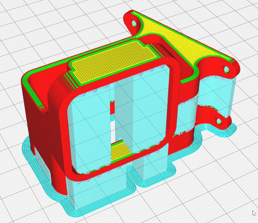Image resolution: width=258 pixels, height=223 pixels.
Task: Select the mounting hole on the lower-right red ear
Action: click(x=219, y=121)
